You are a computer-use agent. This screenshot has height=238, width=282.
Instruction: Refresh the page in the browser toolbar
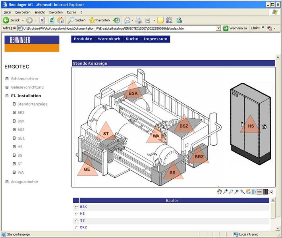51,20
